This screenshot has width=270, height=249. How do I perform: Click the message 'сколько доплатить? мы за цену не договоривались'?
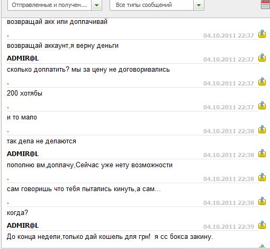(x=88, y=70)
